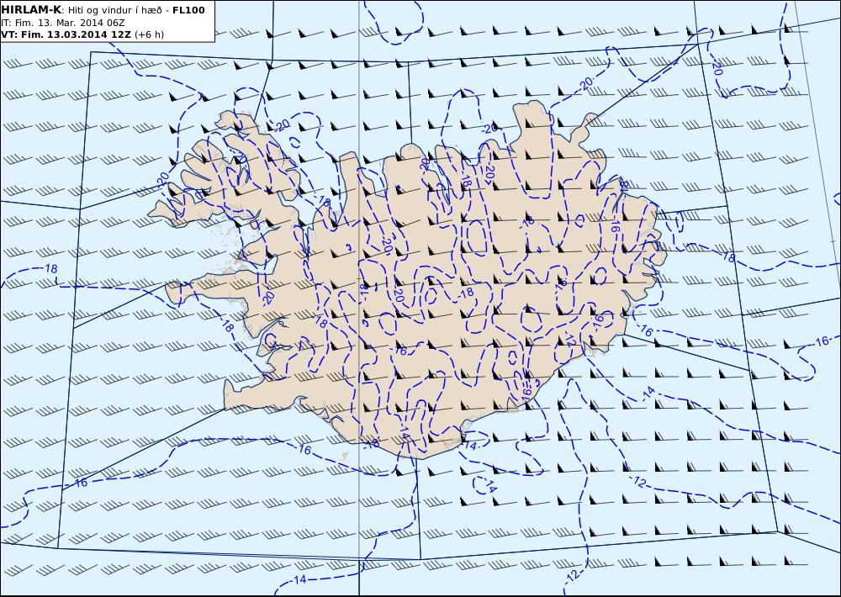This screenshot has height=597, width=841.
Task: Click the "HIRLAM-K" model name in the title box
Action: tap(31, 10)
